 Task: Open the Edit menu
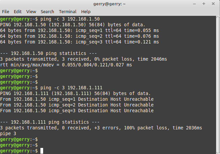pos(18,11)
